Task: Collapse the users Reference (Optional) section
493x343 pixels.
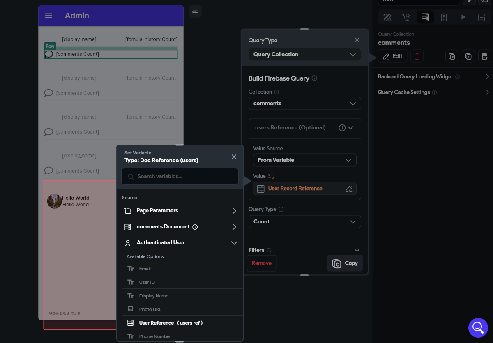Action: tap(350, 128)
